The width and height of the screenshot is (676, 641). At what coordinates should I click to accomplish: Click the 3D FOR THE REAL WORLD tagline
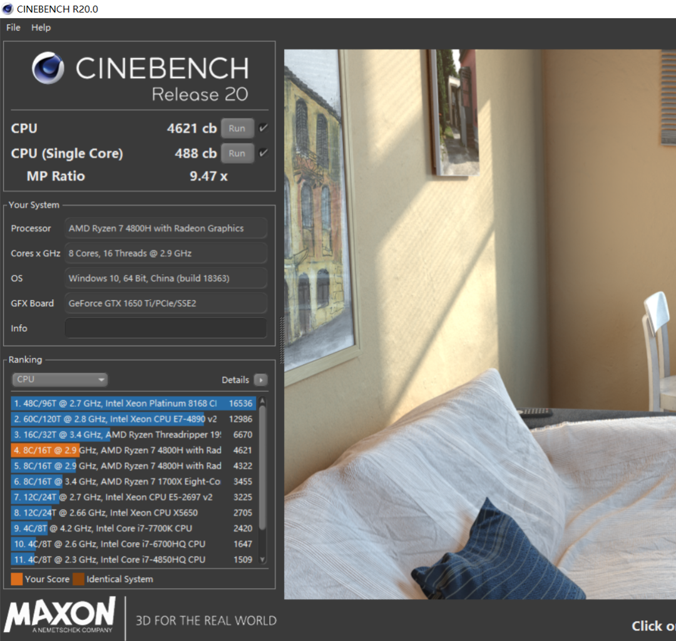(x=206, y=620)
